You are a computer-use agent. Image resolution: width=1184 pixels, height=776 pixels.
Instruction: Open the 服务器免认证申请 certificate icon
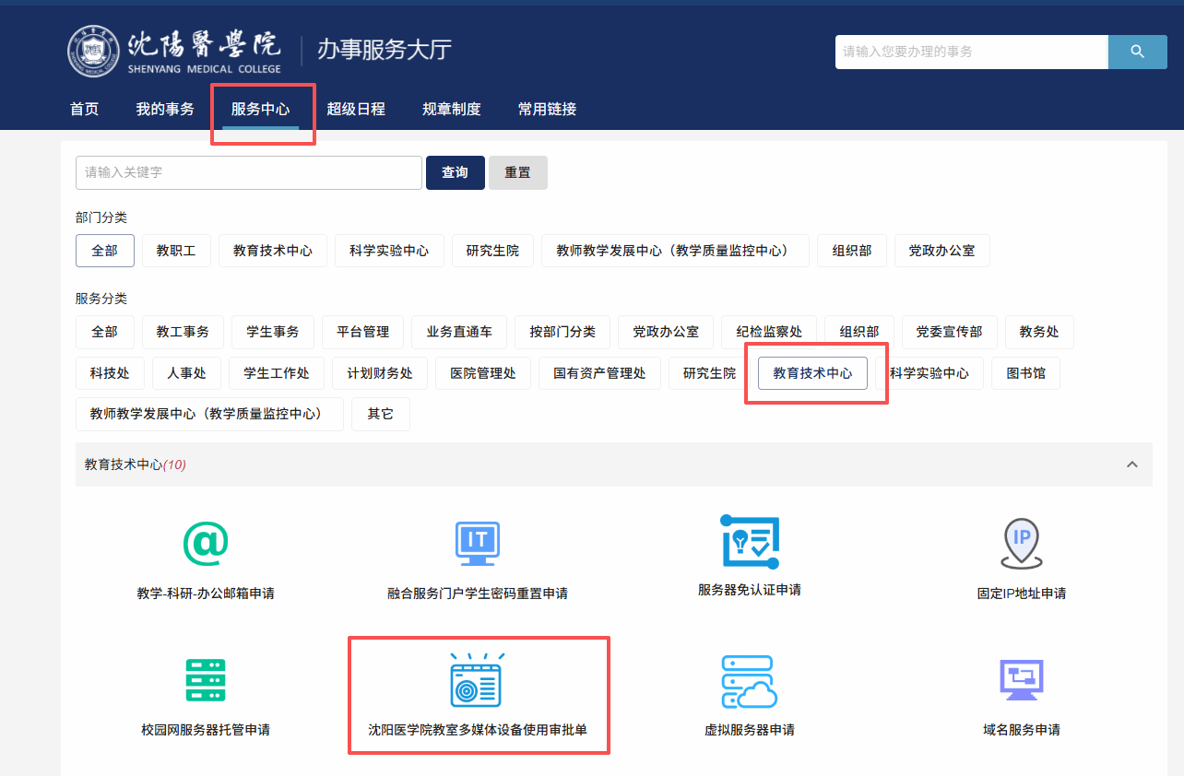tap(750, 542)
